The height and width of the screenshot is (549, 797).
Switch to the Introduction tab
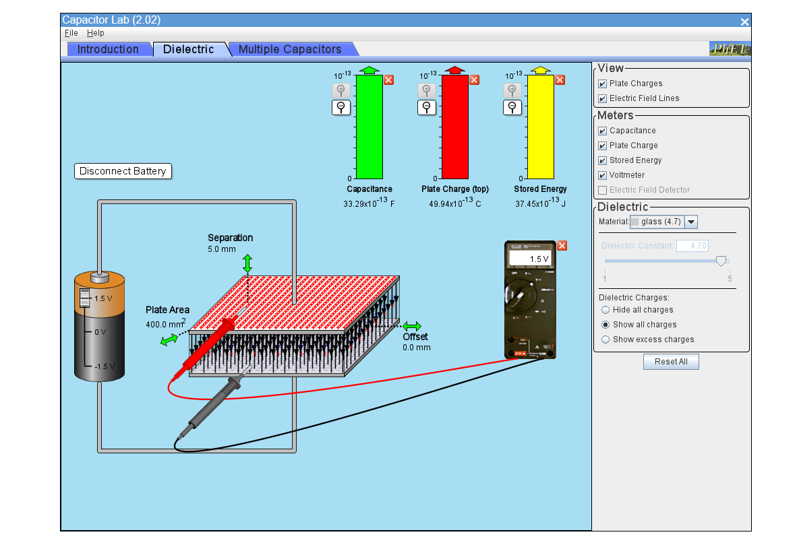pyautogui.click(x=109, y=49)
